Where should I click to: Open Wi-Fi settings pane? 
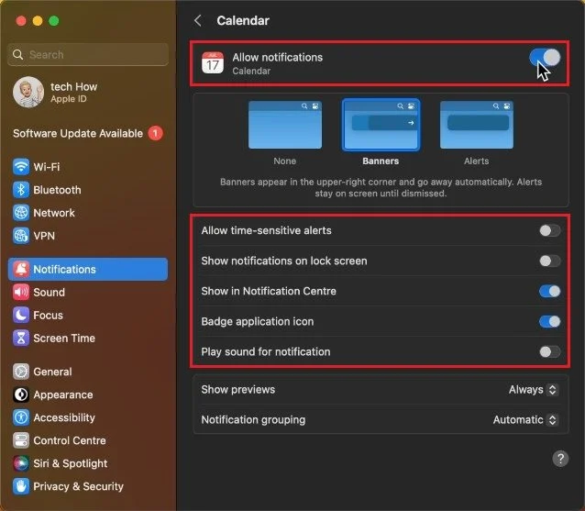click(88, 167)
